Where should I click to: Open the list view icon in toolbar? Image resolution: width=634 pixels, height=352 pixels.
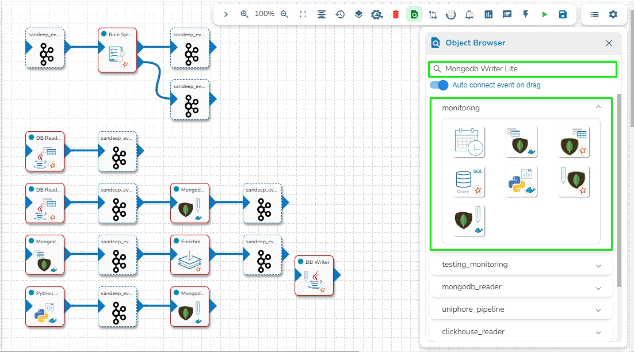click(x=594, y=14)
